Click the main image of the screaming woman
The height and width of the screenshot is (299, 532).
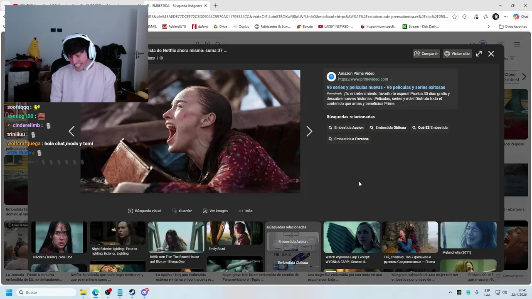tap(190, 131)
